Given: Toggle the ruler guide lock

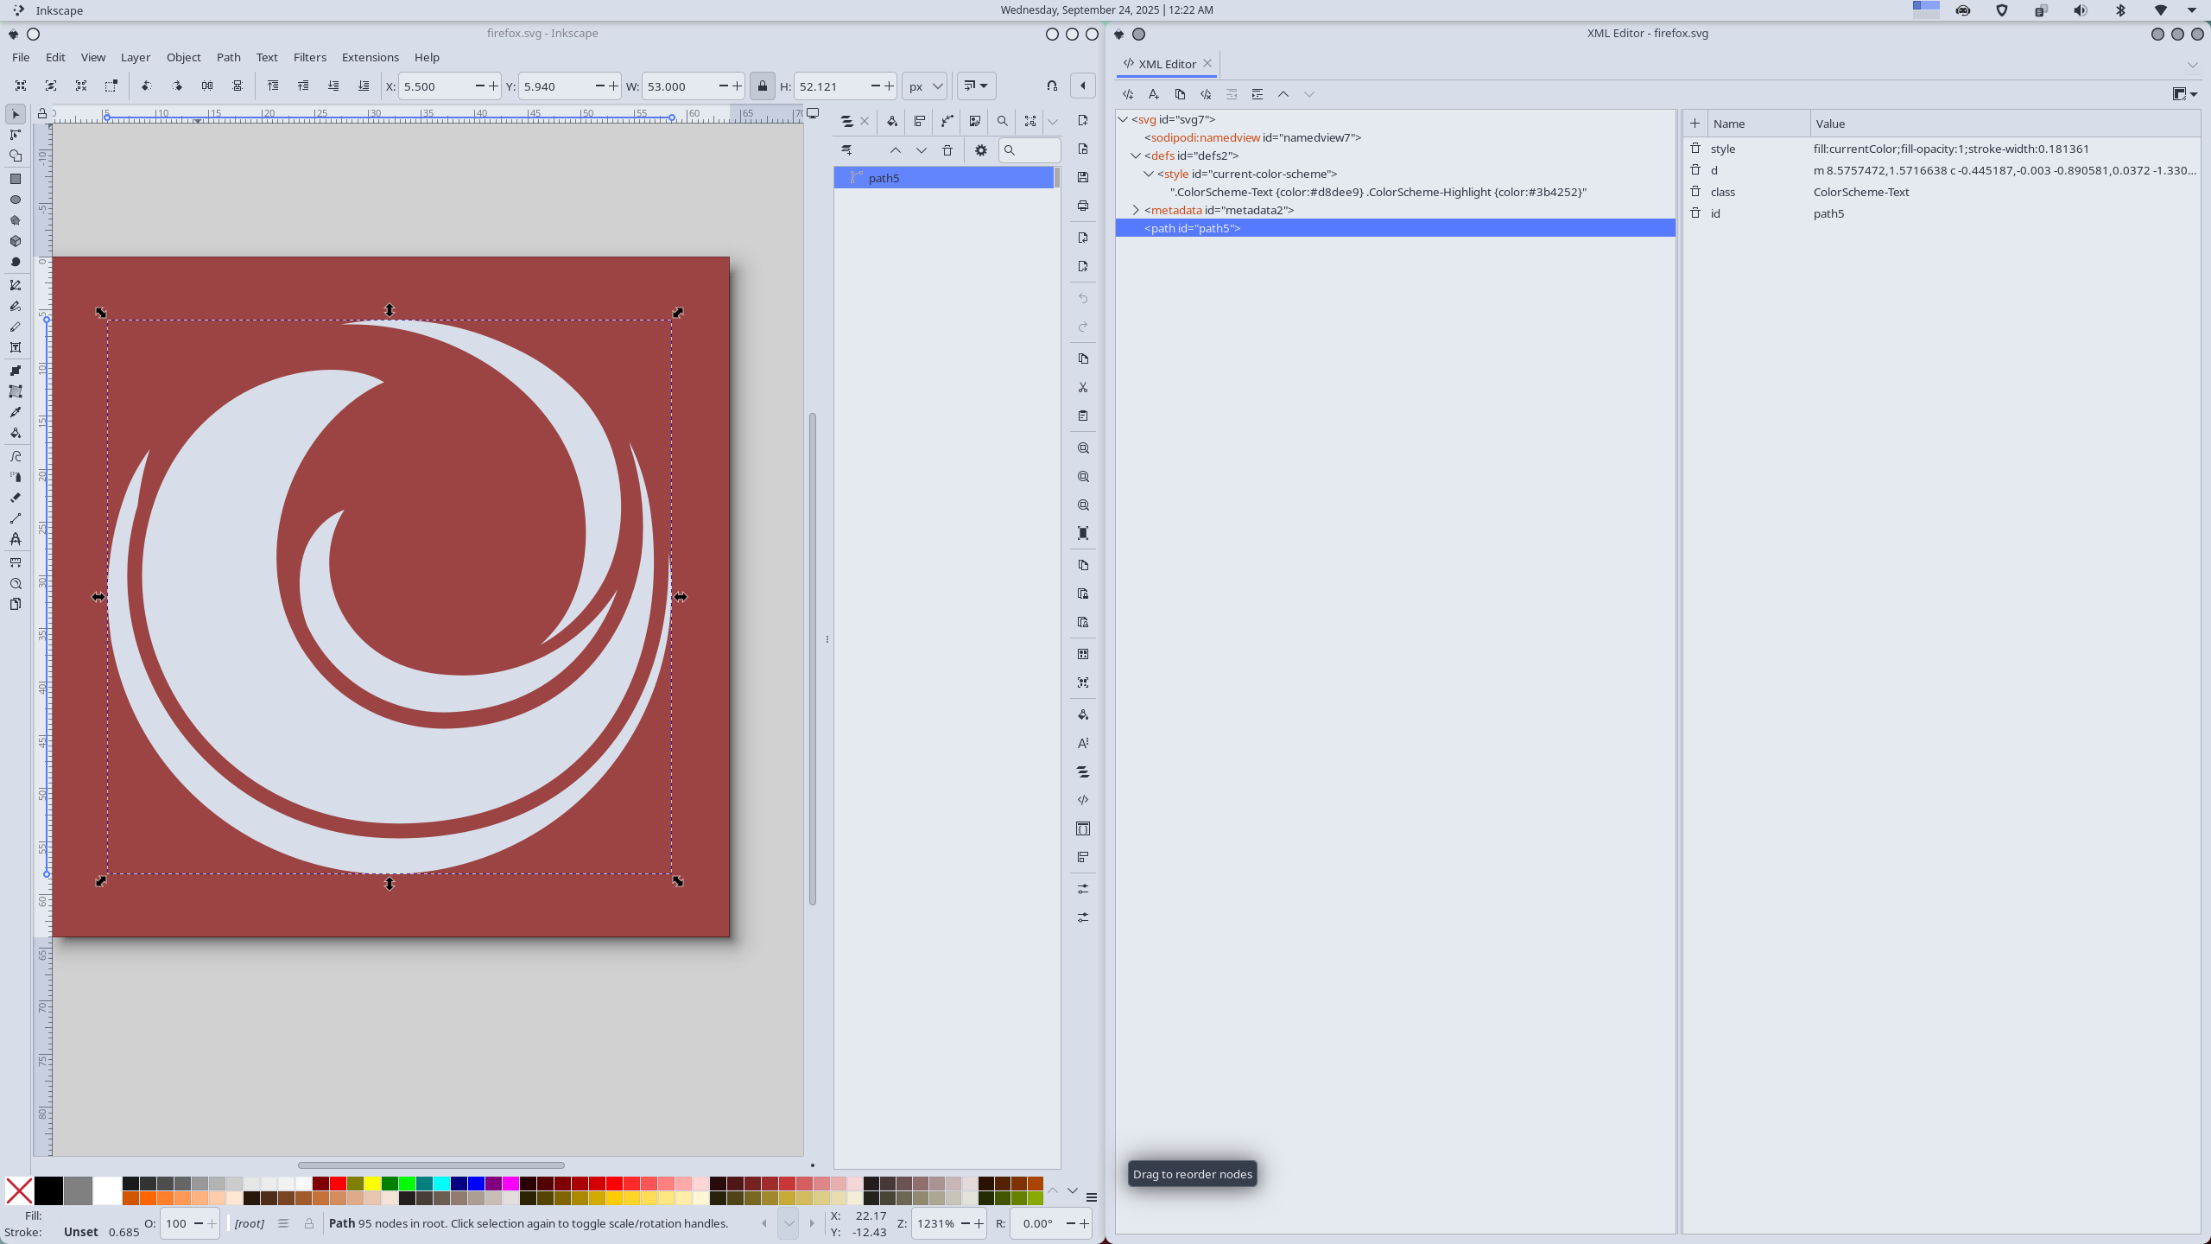Looking at the screenshot, I should 41,113.
